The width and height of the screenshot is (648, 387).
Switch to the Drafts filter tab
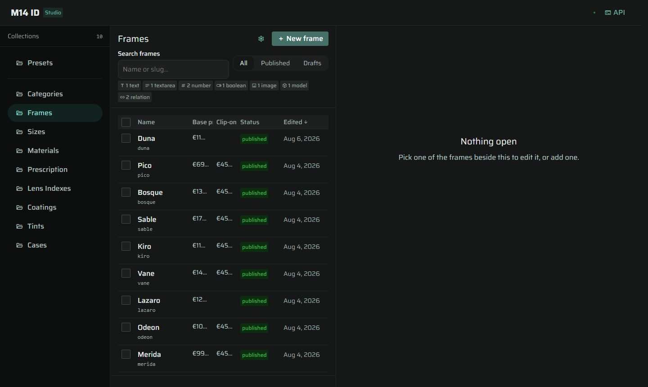pos(312,63)
